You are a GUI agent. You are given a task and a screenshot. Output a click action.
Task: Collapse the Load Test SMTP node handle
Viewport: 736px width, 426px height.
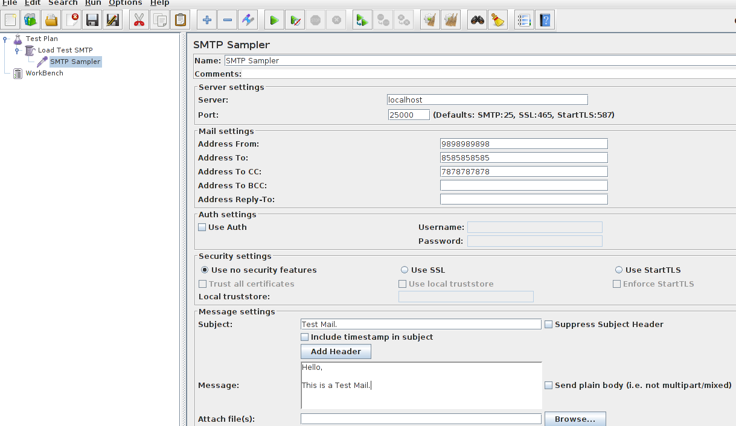[18, 51]
